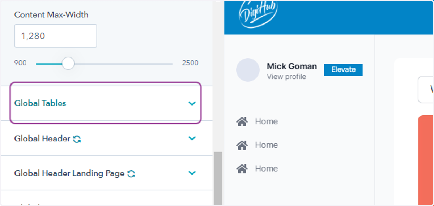Click the settings panel vertical scrollbar
The height and width of the screenshot is (206, 434).
[x=218, y=178]
